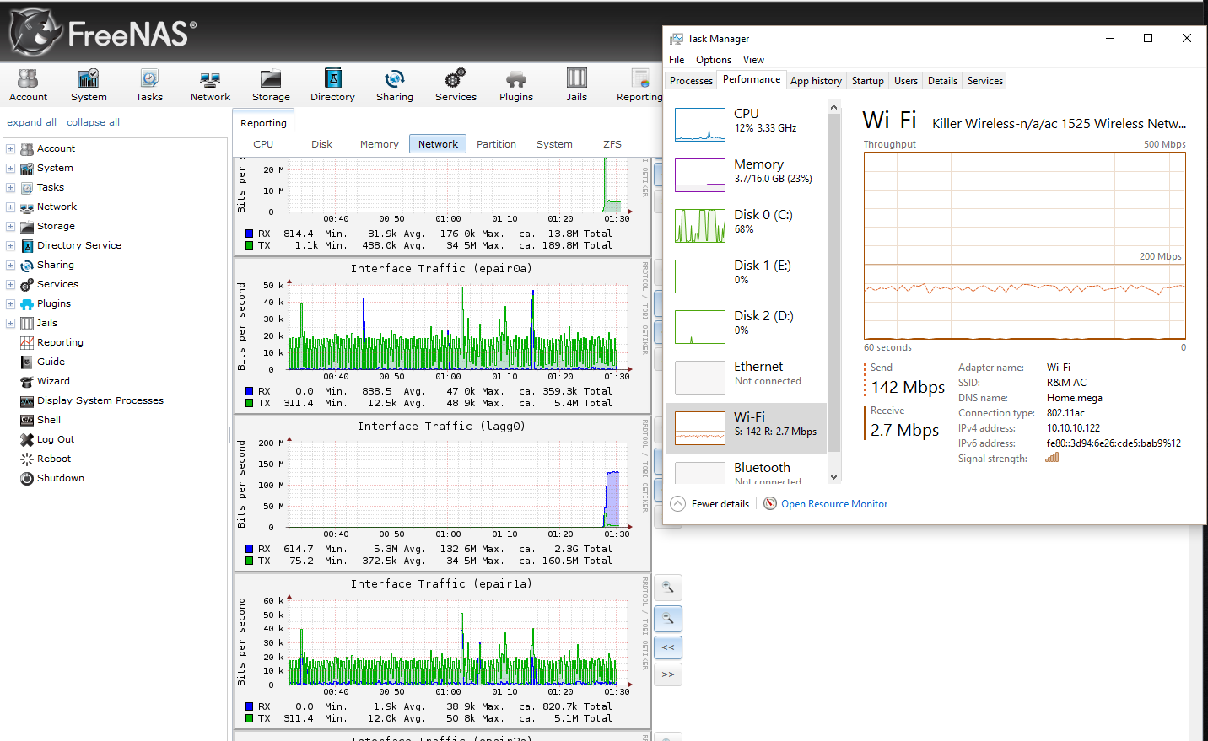Switch to Memory reporting tab

[x=380, y=144]
